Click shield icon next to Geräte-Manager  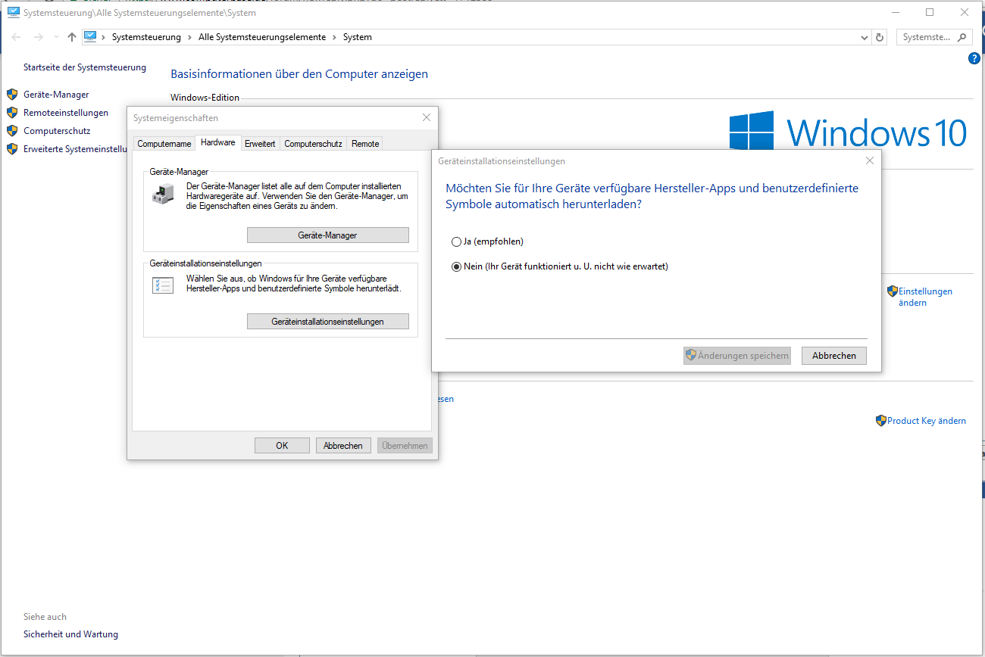pyautogui.click(x=12, y=95)
